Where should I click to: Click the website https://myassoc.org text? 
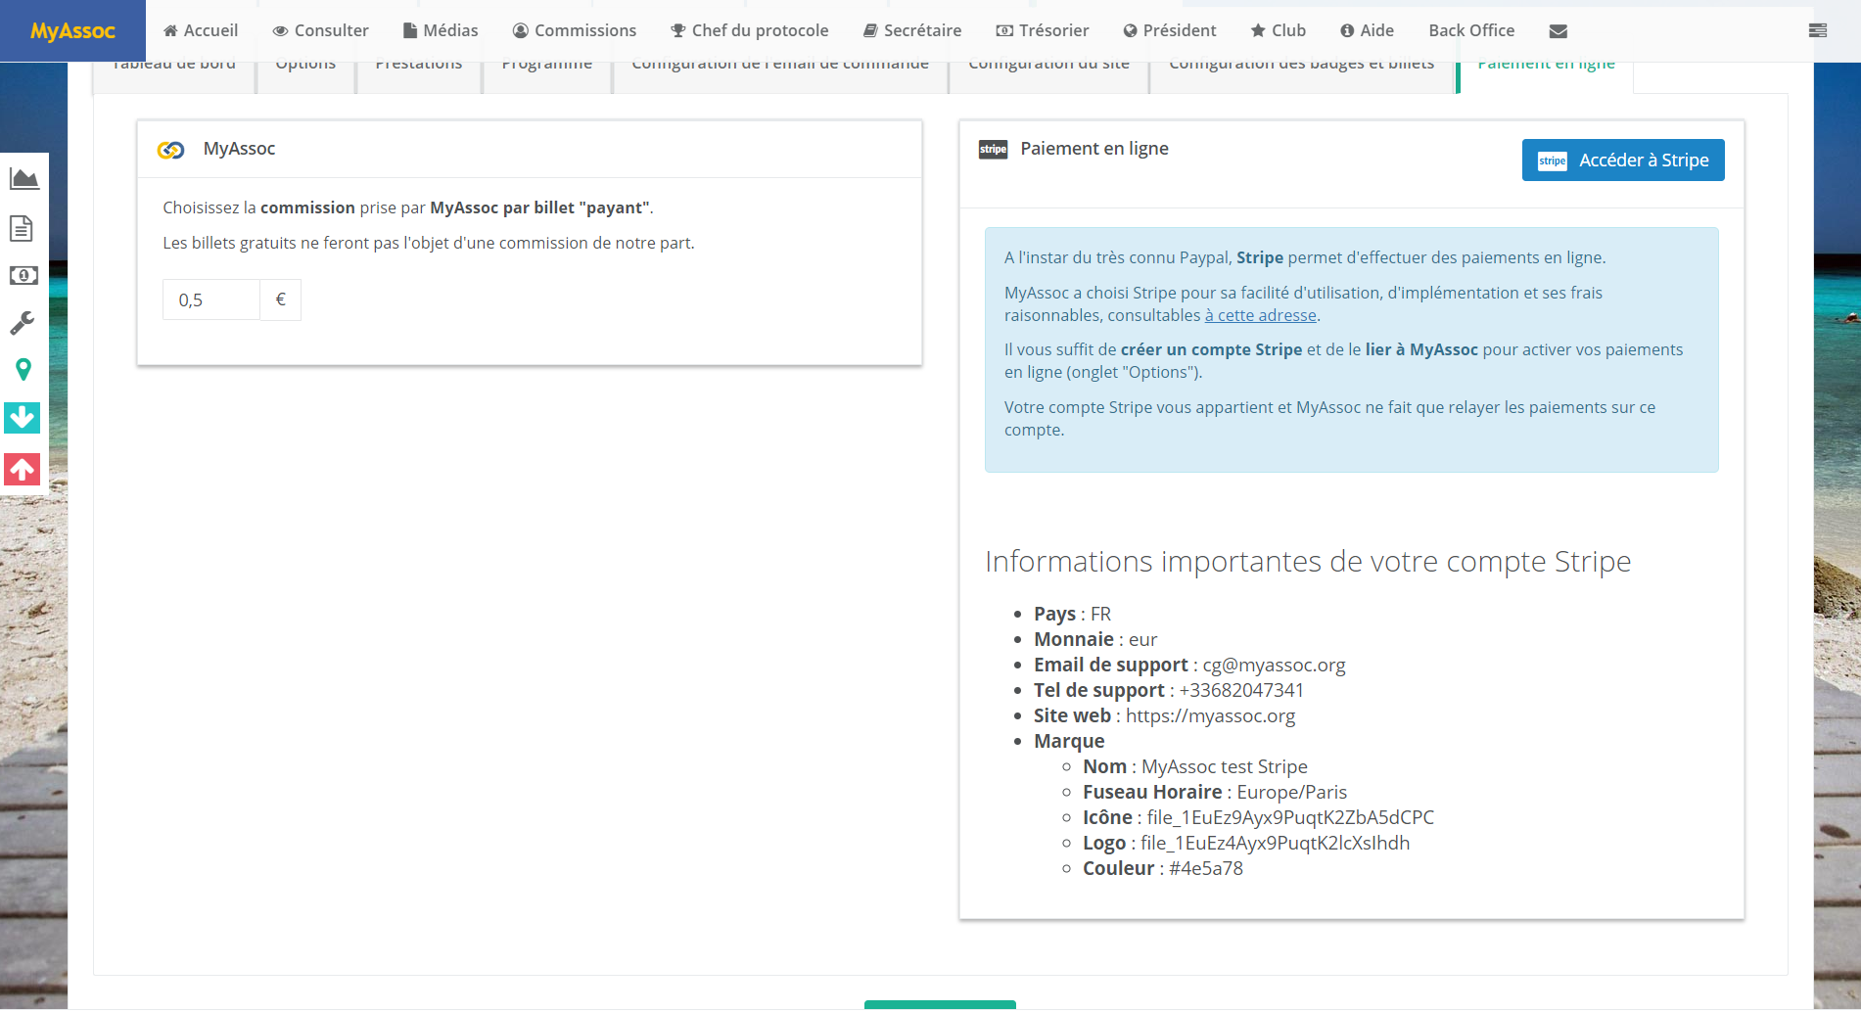(1210, 715)
